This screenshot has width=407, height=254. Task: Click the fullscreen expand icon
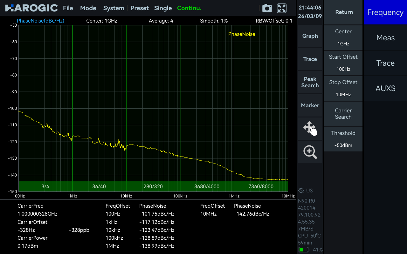click(281, 8)
